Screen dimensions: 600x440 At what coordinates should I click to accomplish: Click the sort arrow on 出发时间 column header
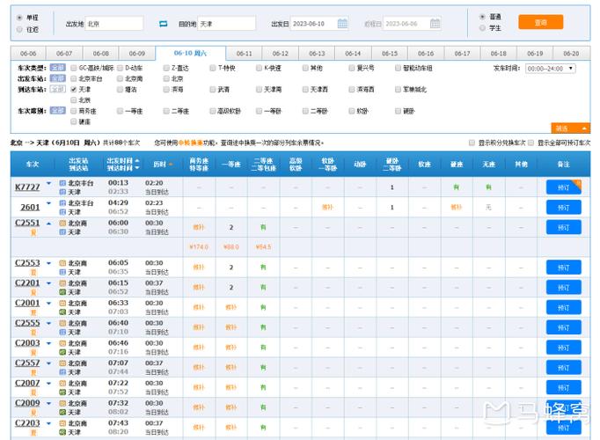tap(136, 163)
